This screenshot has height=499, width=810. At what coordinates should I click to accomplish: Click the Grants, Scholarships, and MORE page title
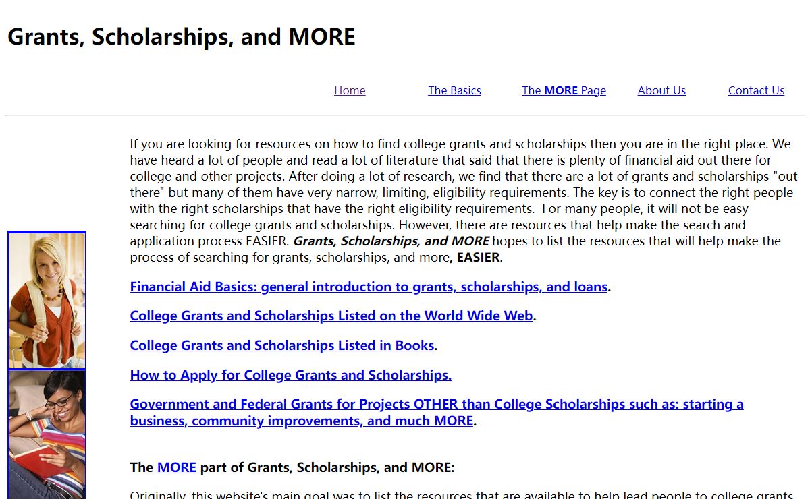click(181, 36)
